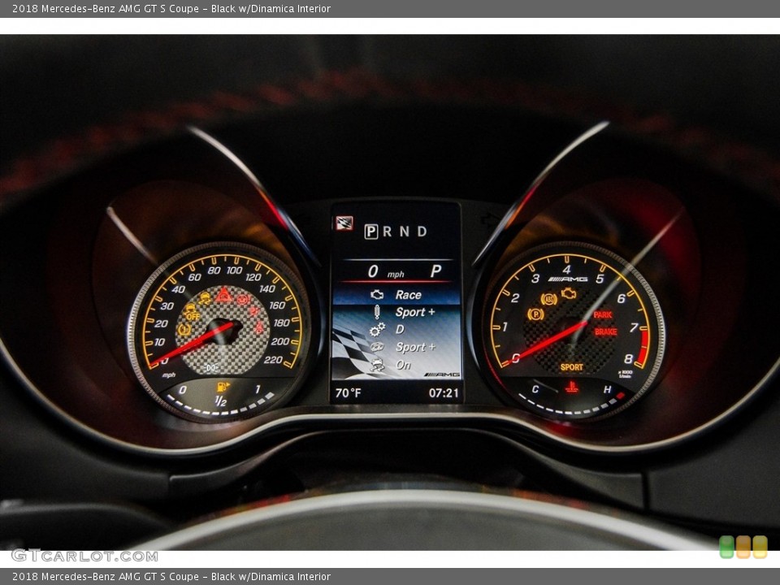Click the red BRAKE warning text
The height and width of the screenshot is (585, 780).
[x=605, y=331]
